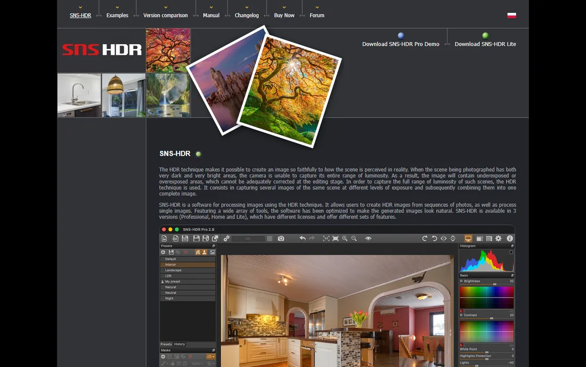Save the preset using the Presets panel disk icon

(171, 252)
